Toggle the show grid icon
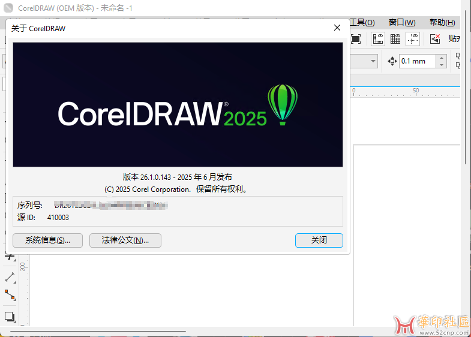 395,39
